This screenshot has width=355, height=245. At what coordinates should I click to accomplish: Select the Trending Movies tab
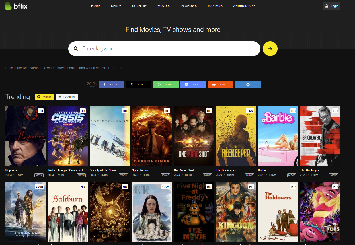pos(45,97)
